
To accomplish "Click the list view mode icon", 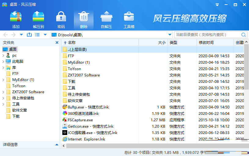I will (x=37, y=34).
